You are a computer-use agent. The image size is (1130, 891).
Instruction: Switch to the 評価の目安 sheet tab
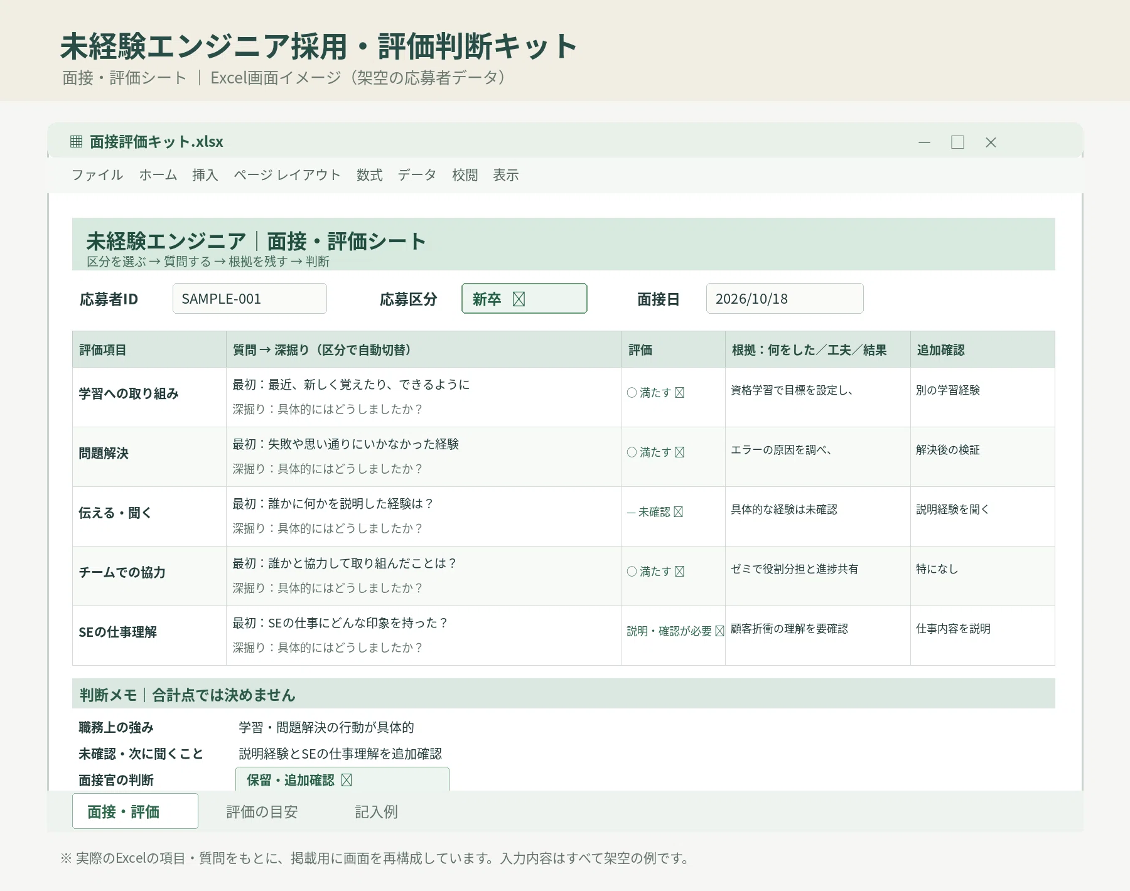click(262, 811)
